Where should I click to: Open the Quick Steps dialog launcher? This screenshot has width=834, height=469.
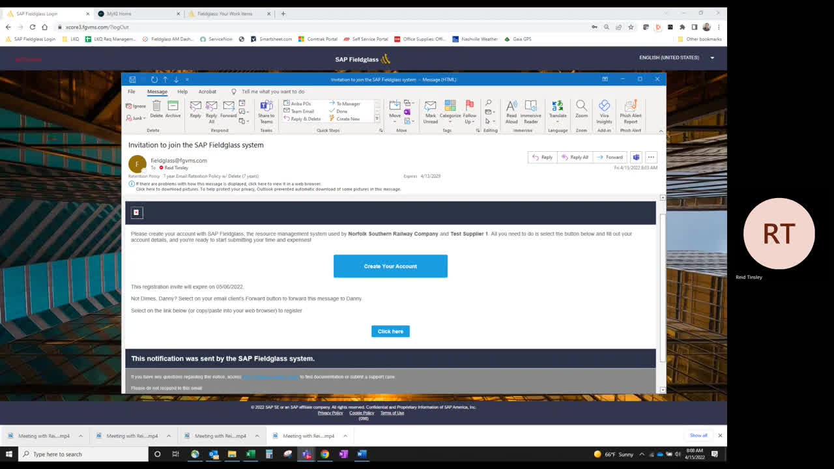click(381, 130)
